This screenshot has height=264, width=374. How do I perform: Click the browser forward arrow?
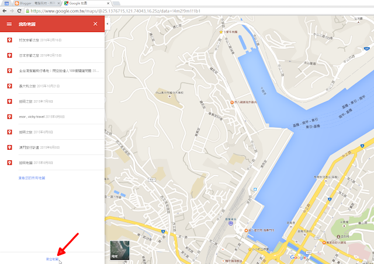tap(12, 11)
